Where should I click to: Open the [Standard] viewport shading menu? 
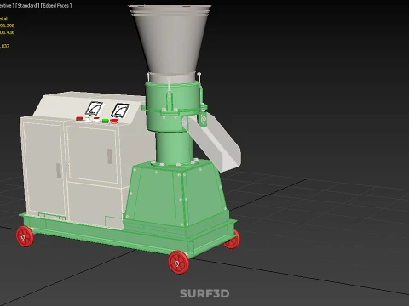(x=27, y=6)
